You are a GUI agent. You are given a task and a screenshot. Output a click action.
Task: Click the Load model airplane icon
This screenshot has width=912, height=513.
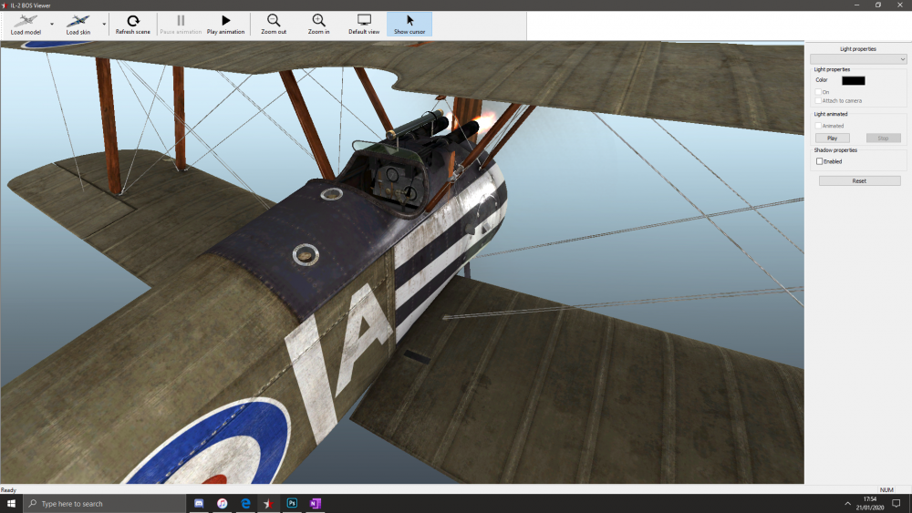[26, 22]
